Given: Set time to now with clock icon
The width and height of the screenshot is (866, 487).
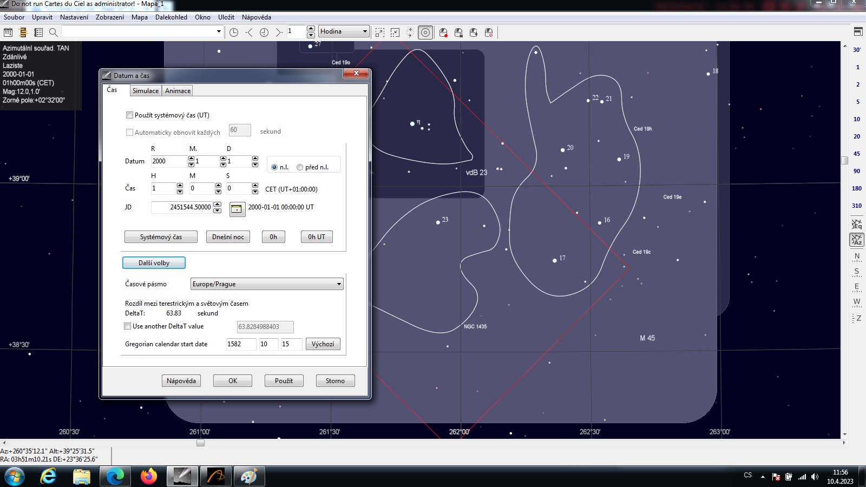Looking at the screenshot, I should coord(234,32).
